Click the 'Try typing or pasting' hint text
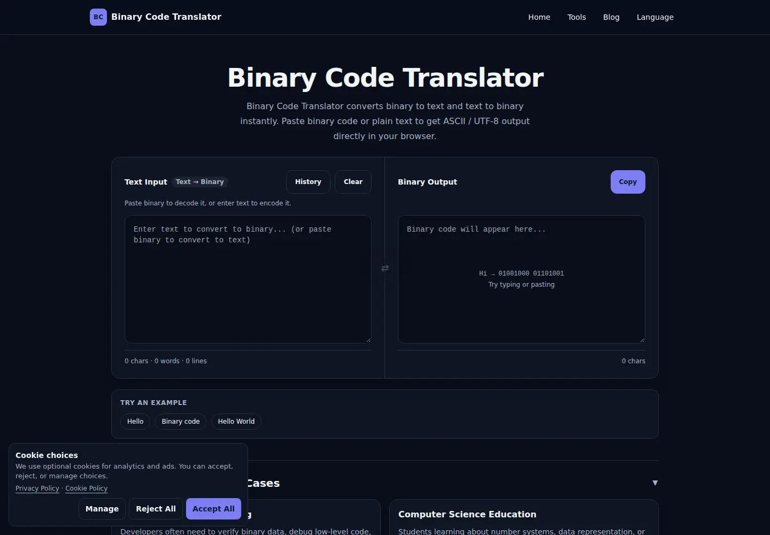Image resolution: width=770 pixels, height=535 pixels. (521, 285)
